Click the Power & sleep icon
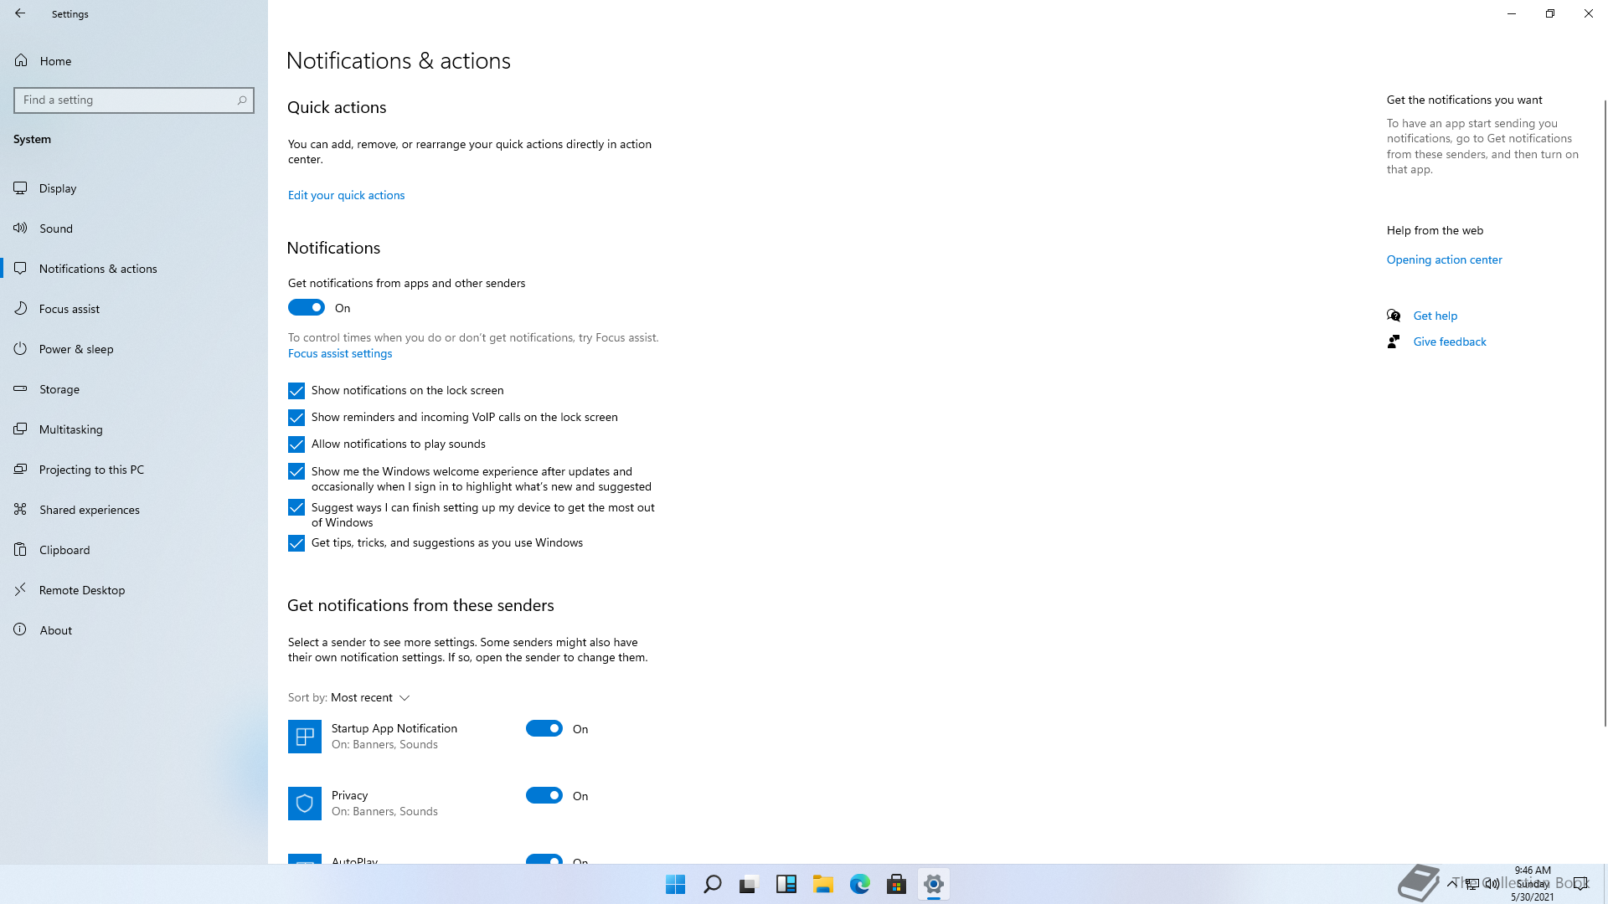This screenshot has width=1608, height=904. coord(21,348)
